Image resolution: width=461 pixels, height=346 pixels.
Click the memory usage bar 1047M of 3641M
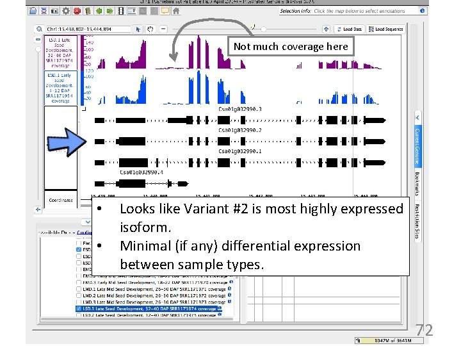click(x=389, y=340)
